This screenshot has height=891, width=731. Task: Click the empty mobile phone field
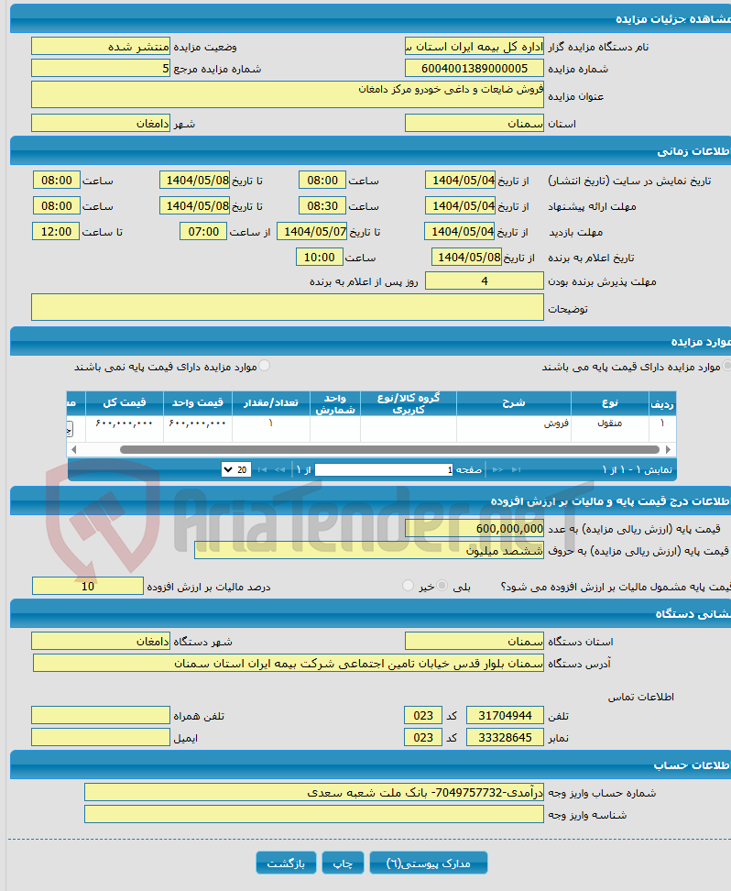101,715
